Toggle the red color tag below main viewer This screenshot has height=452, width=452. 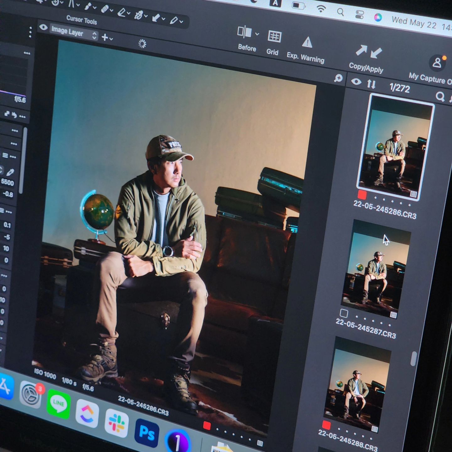[207, 425]
